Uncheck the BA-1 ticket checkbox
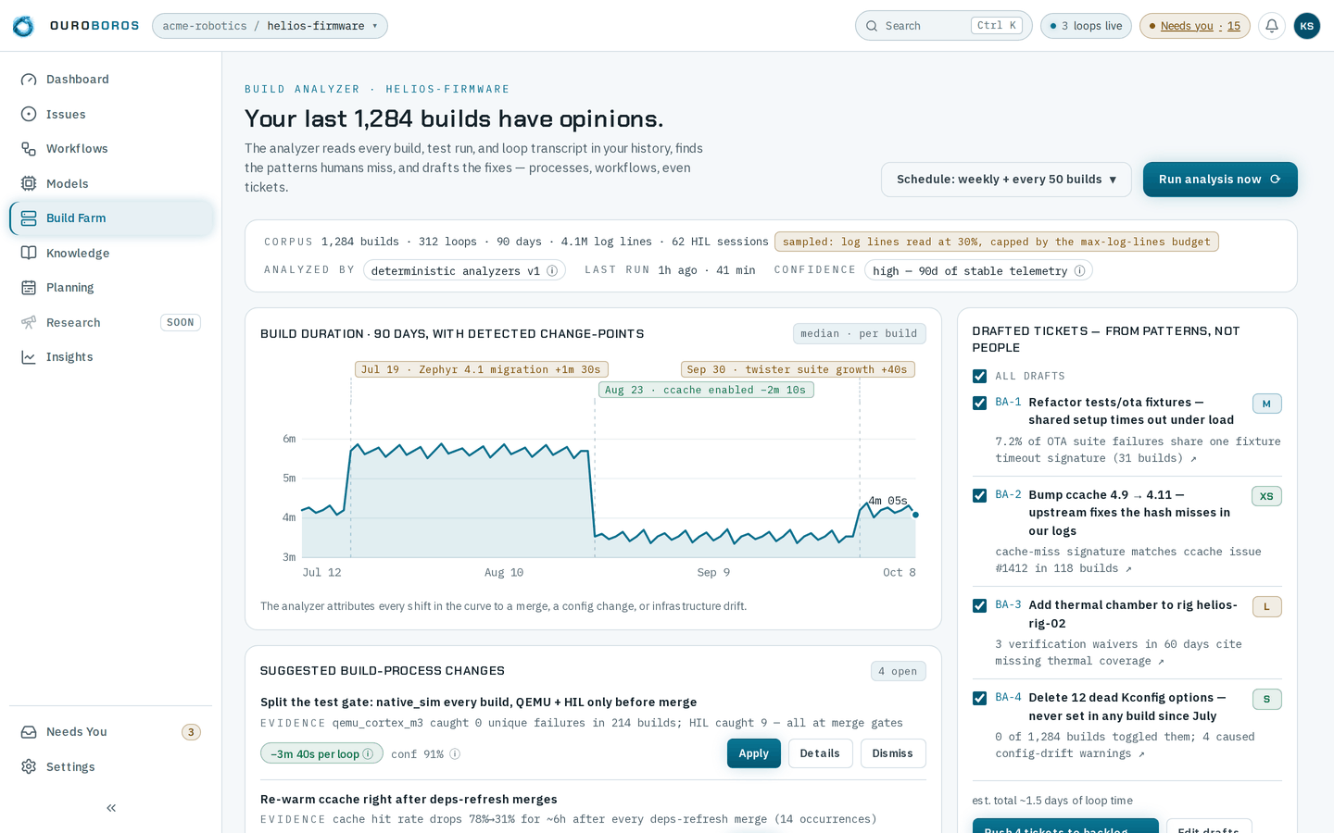 979,403
